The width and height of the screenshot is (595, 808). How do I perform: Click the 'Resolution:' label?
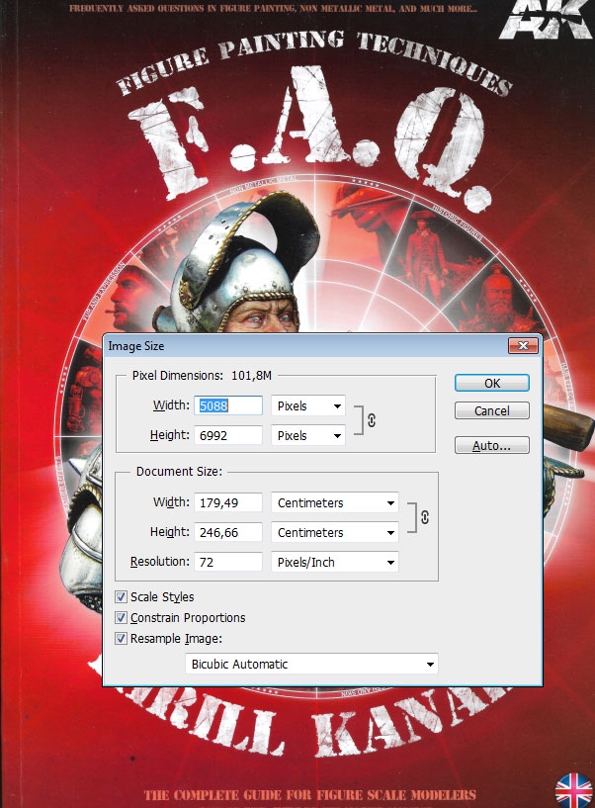(160, 562)
